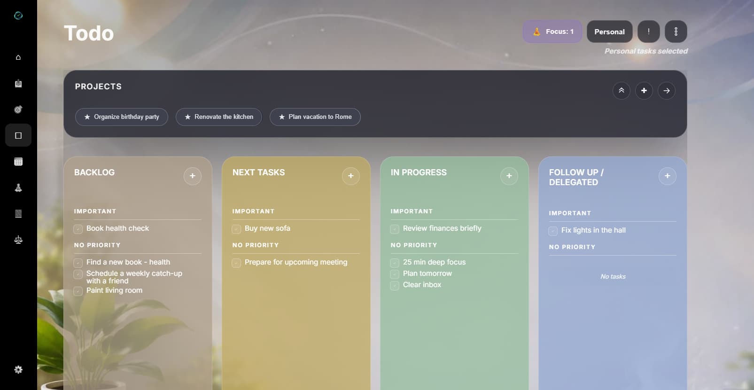
Task: Click the FOLLOW UP / DELEGATED heading
Action: pos(576,178)
